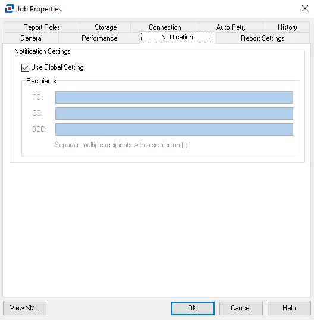Open the Connection tab
Image resolution: width=314 pixels, height=320 pixels.
tap(165, 27)
